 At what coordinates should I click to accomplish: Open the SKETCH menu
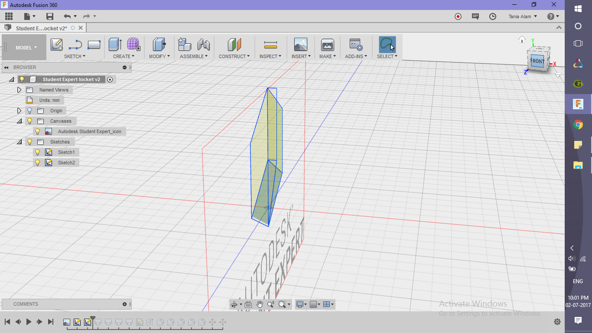(x=75, y=56)
